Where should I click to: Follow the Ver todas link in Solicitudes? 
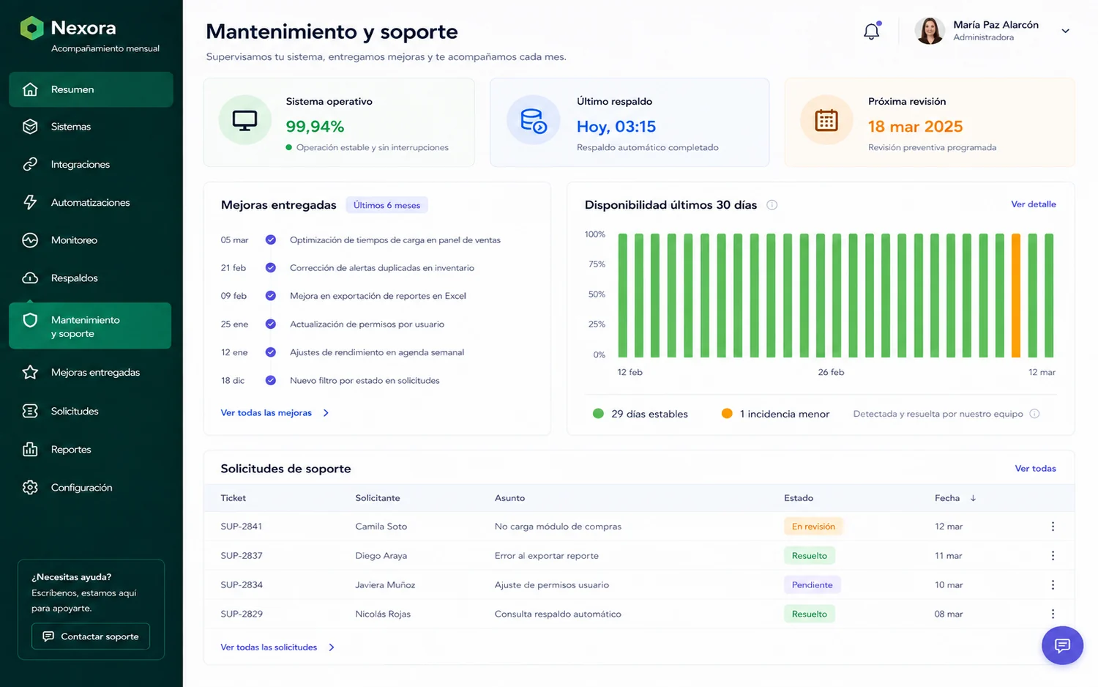[1035, 469]
